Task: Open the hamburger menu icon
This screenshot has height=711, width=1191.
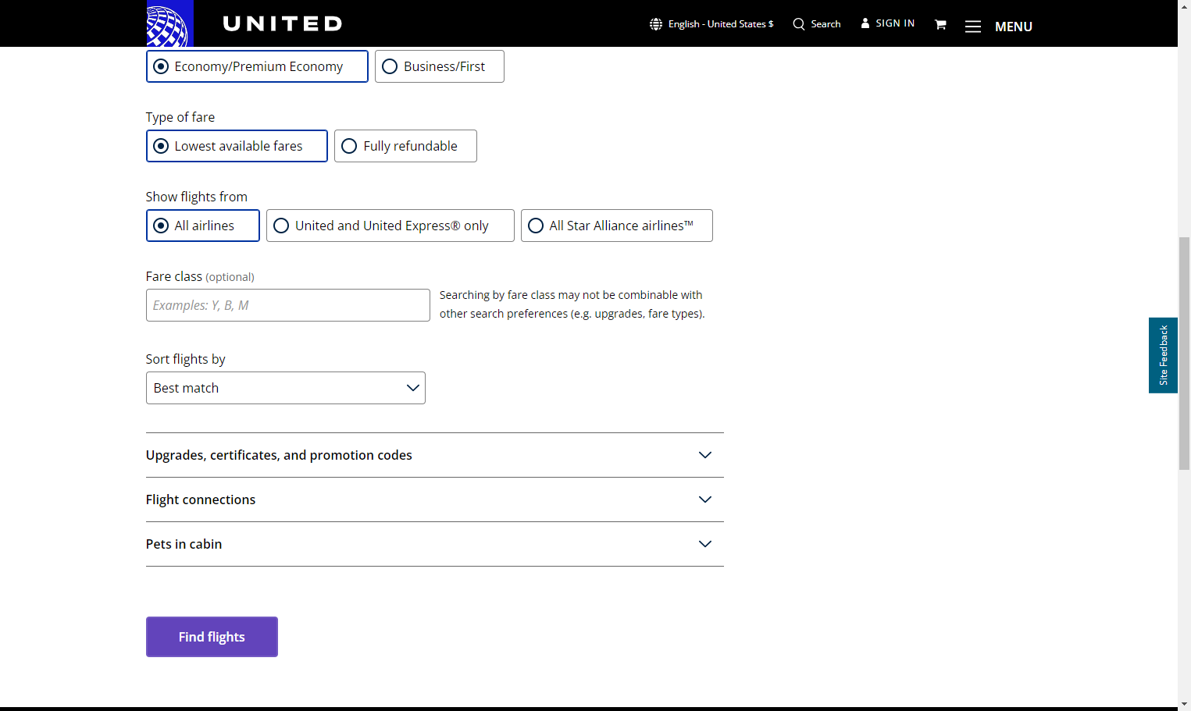Action: (973, 27)
